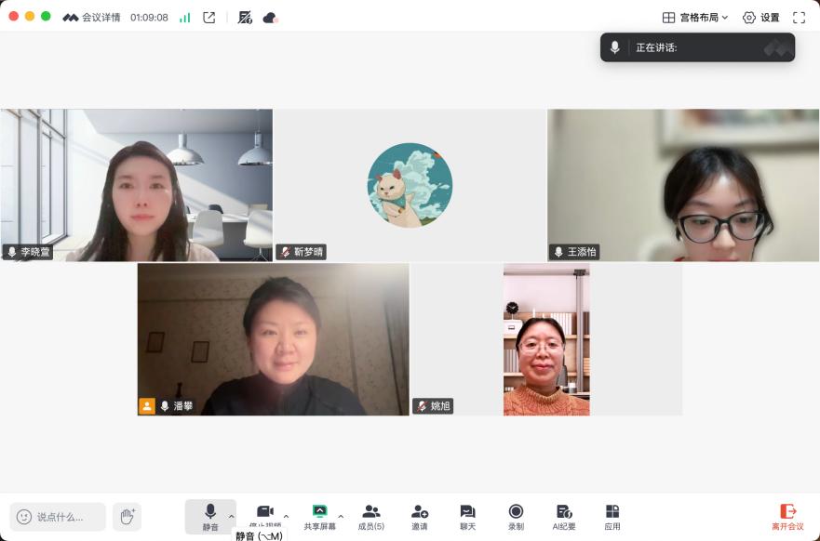This screenshot has height=541, width=820.
Task: Toggle the camera video button
Action: (x=265, y=512)
